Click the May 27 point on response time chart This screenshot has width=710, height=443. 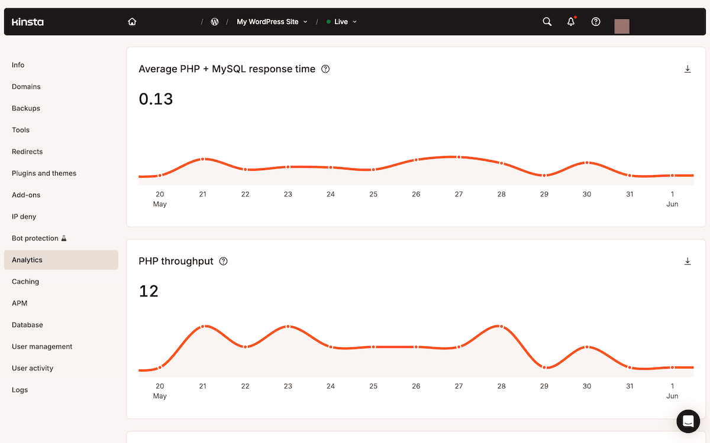[459, 157]
